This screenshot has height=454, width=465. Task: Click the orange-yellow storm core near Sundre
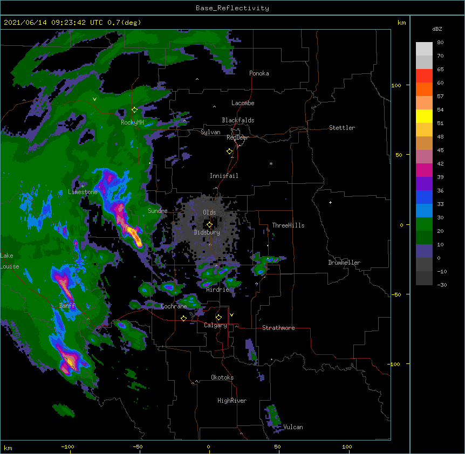pos(135,236)
